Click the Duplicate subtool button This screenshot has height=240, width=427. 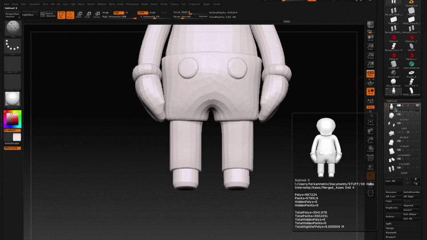(x=393, y=208)
